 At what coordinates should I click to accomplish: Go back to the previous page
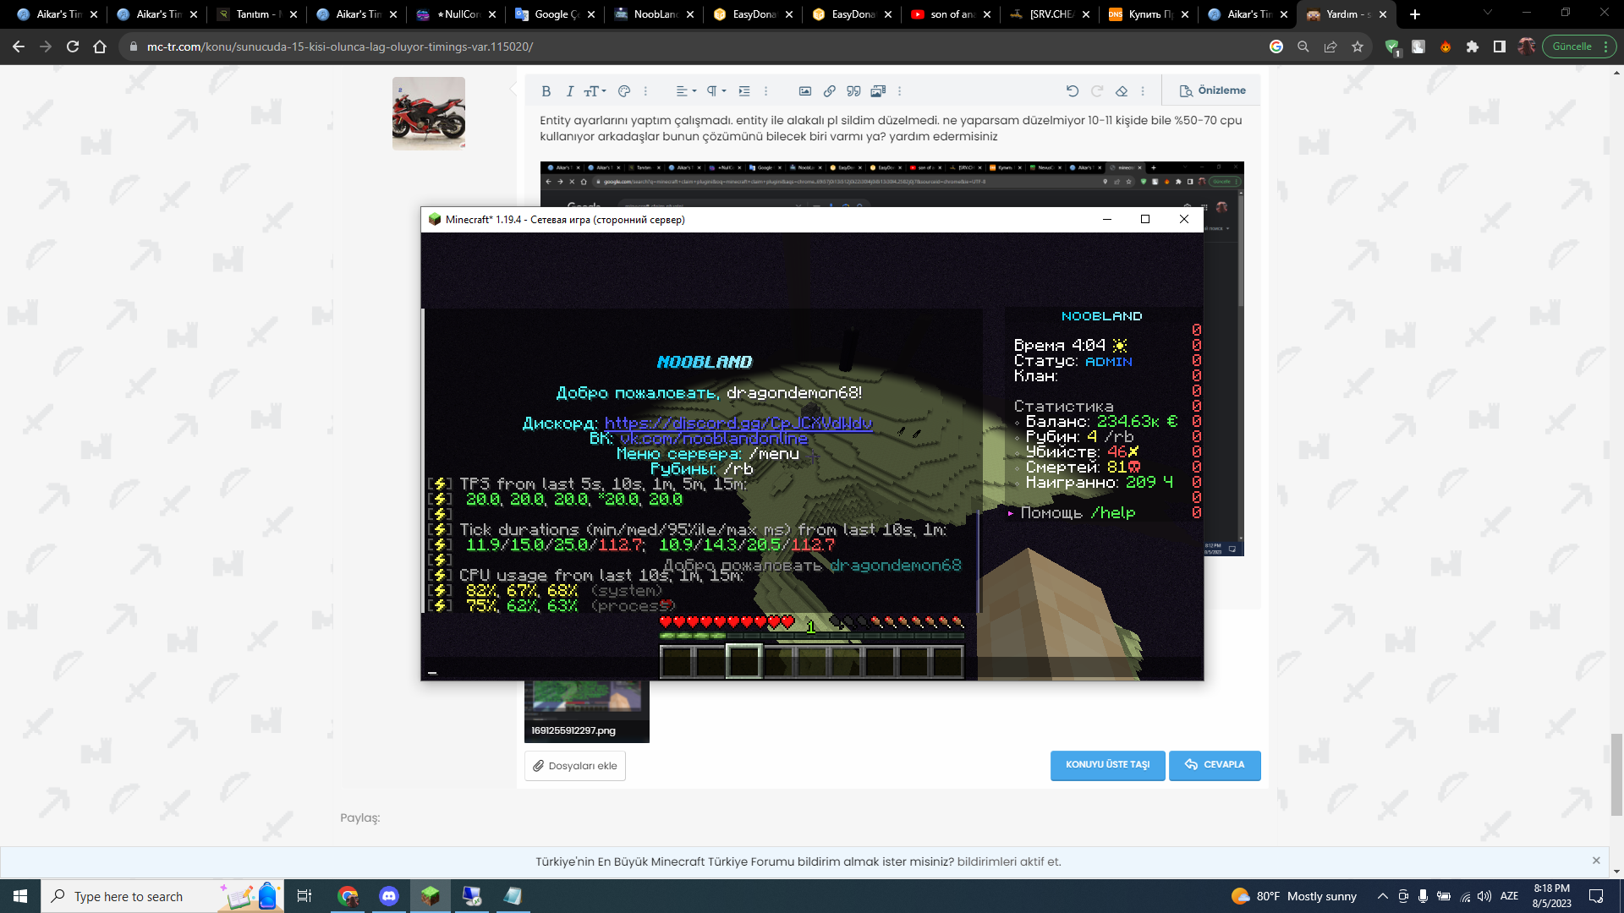point(19,46)
